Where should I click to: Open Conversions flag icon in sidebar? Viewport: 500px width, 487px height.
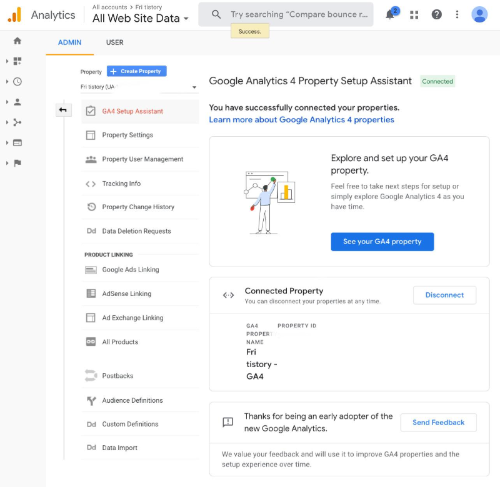[17, 163]
